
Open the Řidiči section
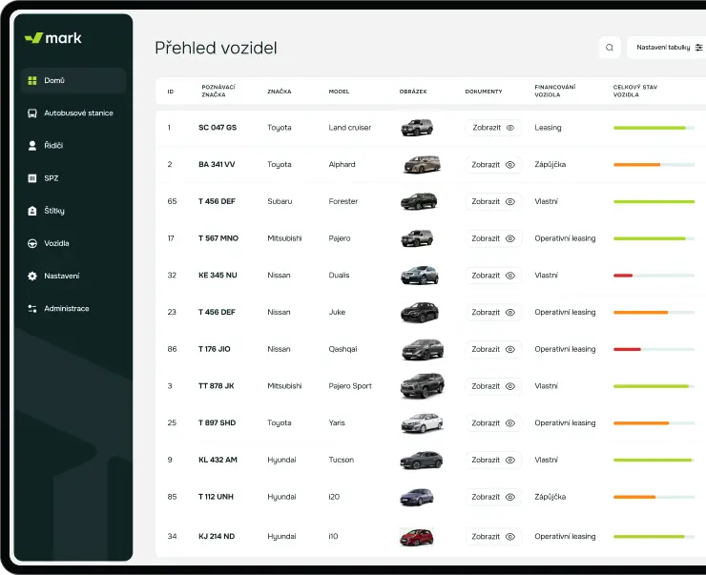pos(73,146)
